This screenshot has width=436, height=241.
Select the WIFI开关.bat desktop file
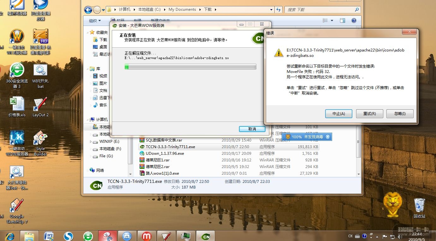(x=40, y=75)
